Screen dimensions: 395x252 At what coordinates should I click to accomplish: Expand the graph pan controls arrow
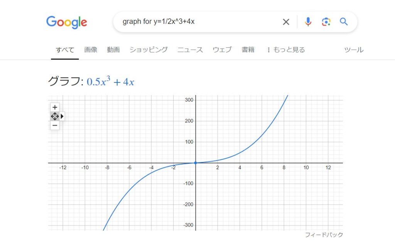coord(62,116)
